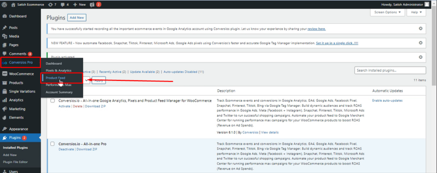Viewport: 437px width, 173px height.
Task: Open Add New under Plugins submenu
Action: (x=10, y=155)
